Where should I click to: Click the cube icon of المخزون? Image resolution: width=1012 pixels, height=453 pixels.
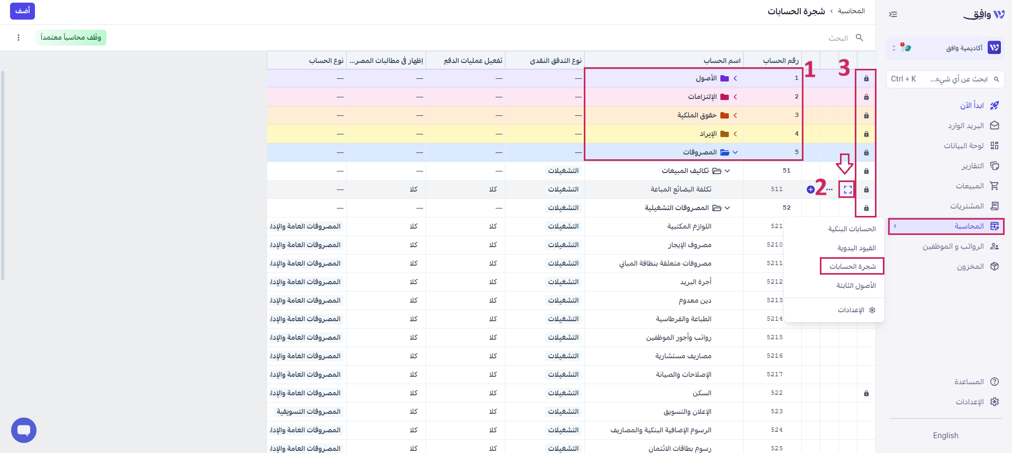click(995, 266)
